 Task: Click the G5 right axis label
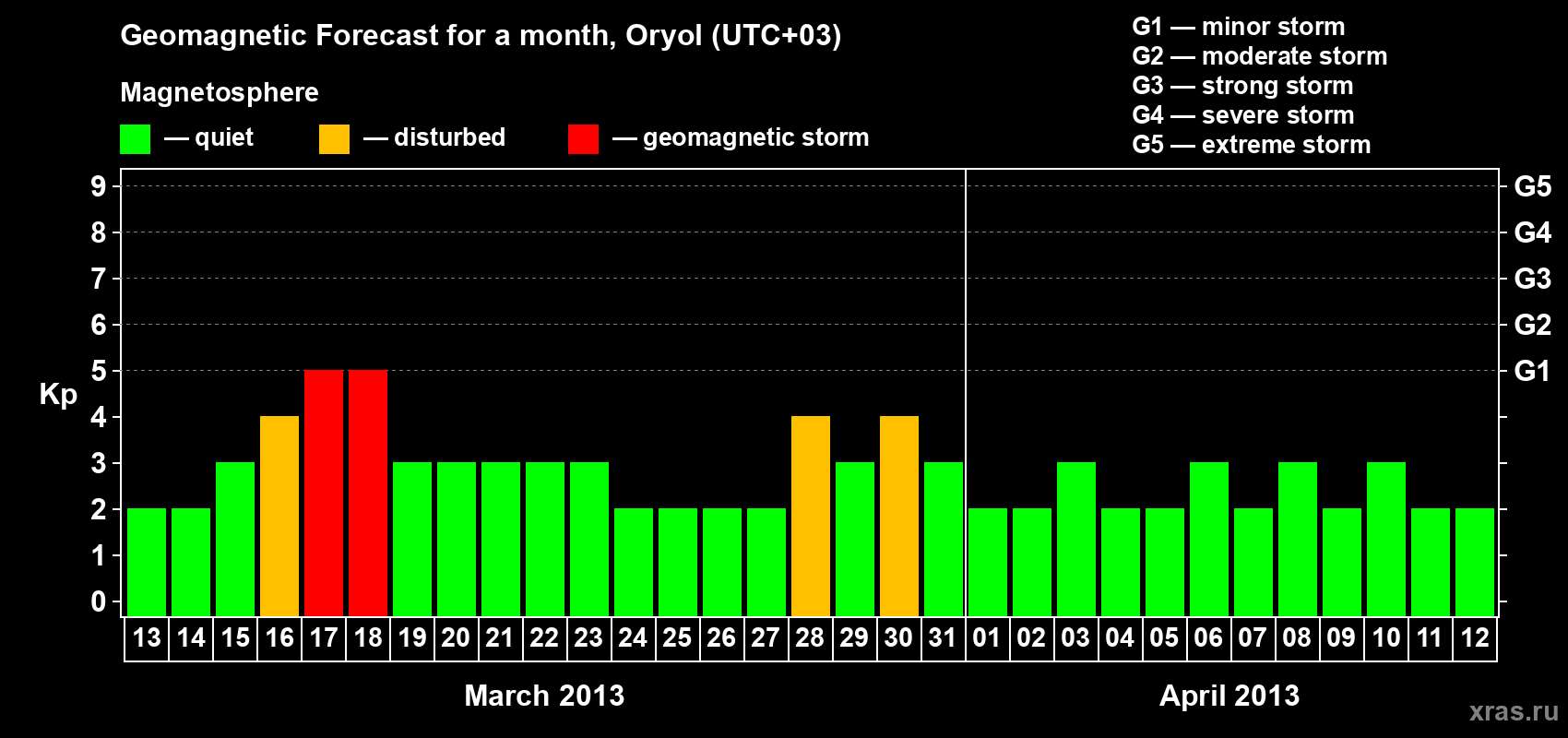(x=1533, y=186)
